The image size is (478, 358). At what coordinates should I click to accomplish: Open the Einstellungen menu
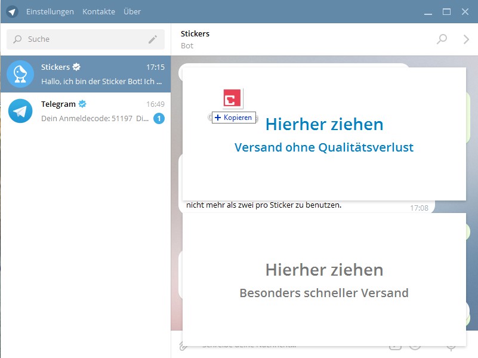tap(50, 12)
